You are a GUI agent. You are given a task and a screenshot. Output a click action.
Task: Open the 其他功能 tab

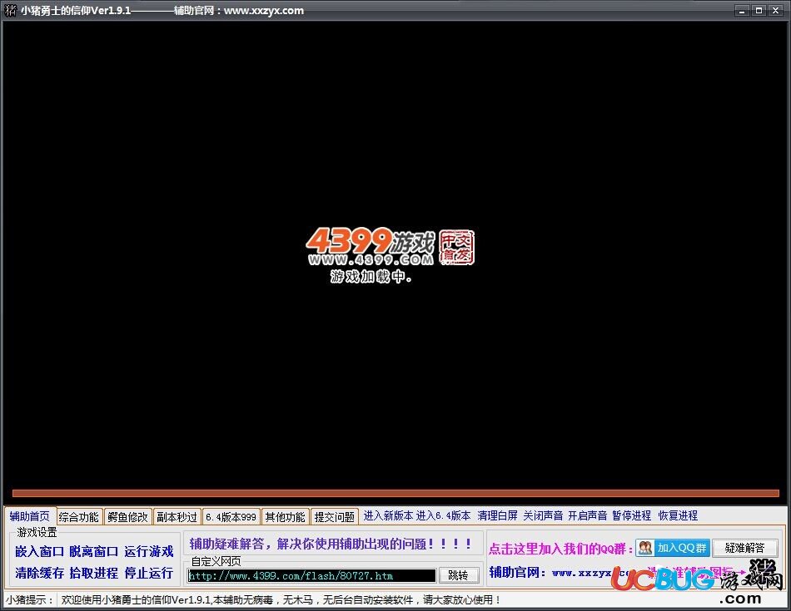coord(285,517)
